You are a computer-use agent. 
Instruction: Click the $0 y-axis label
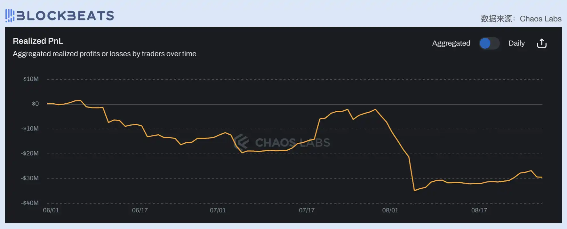(x=35, y=104)
